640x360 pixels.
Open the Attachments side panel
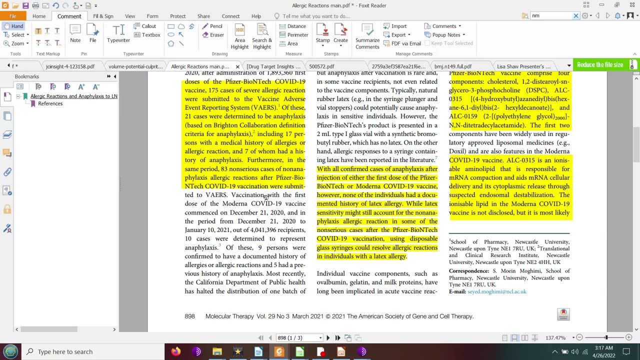coord(7,172)
